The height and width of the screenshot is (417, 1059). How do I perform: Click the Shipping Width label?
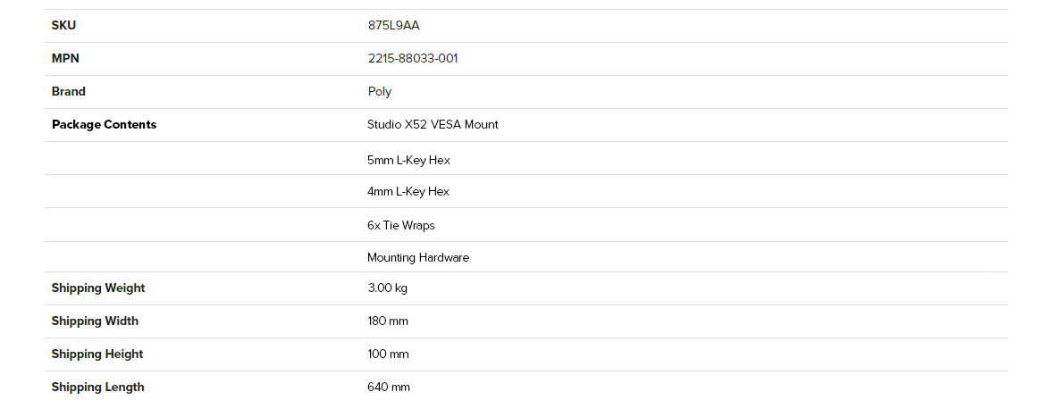96,321
